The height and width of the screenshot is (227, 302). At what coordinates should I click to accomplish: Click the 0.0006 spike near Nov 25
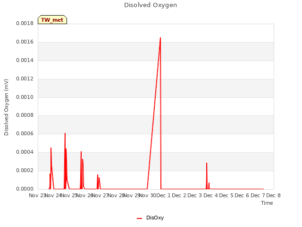65,133
